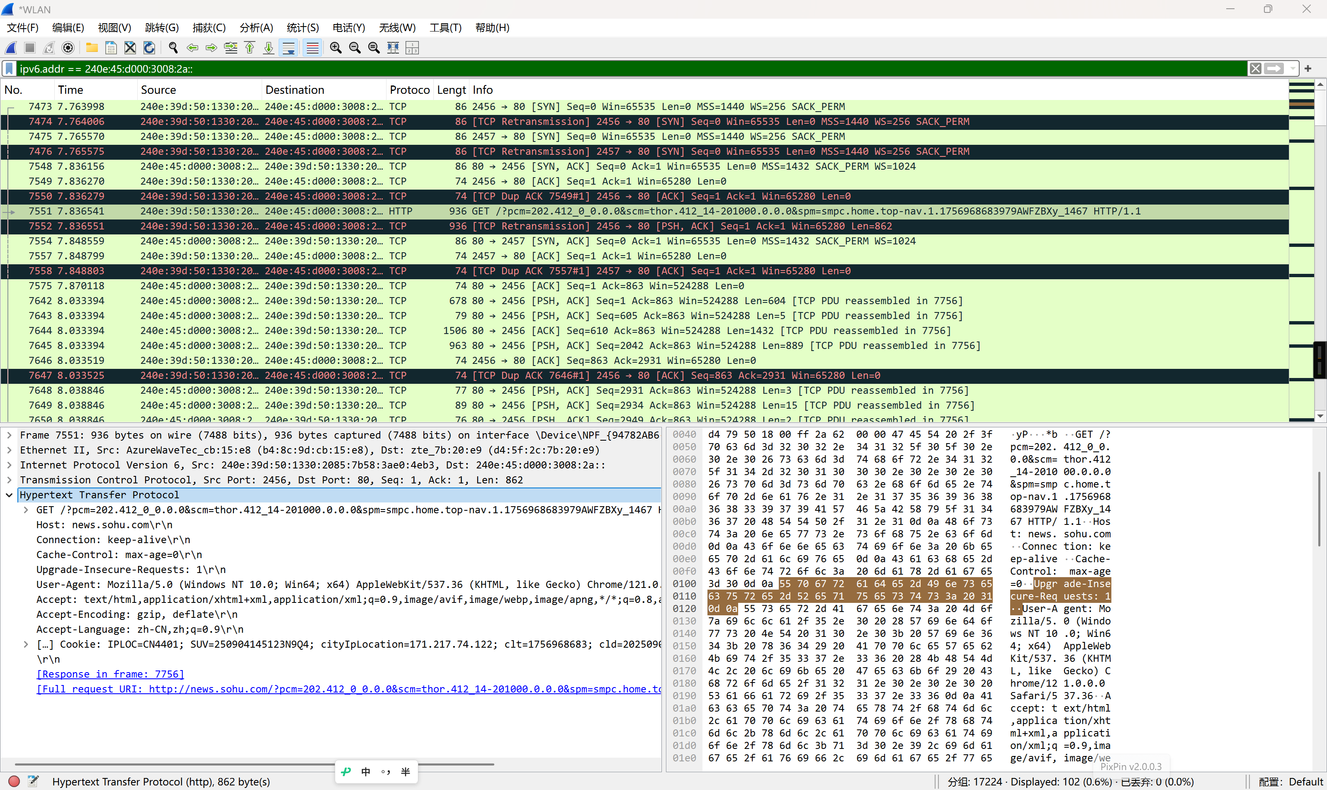Select the Accept-Encoding header line

click(x=137, y=614)
